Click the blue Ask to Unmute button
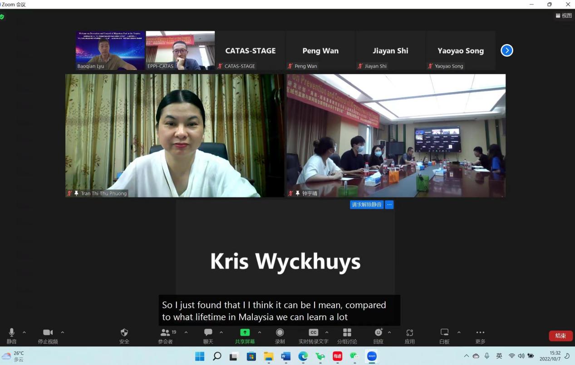 [x=366, y=205]
